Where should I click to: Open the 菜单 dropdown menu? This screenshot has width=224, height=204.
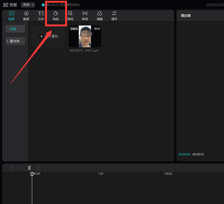[28, 5]
